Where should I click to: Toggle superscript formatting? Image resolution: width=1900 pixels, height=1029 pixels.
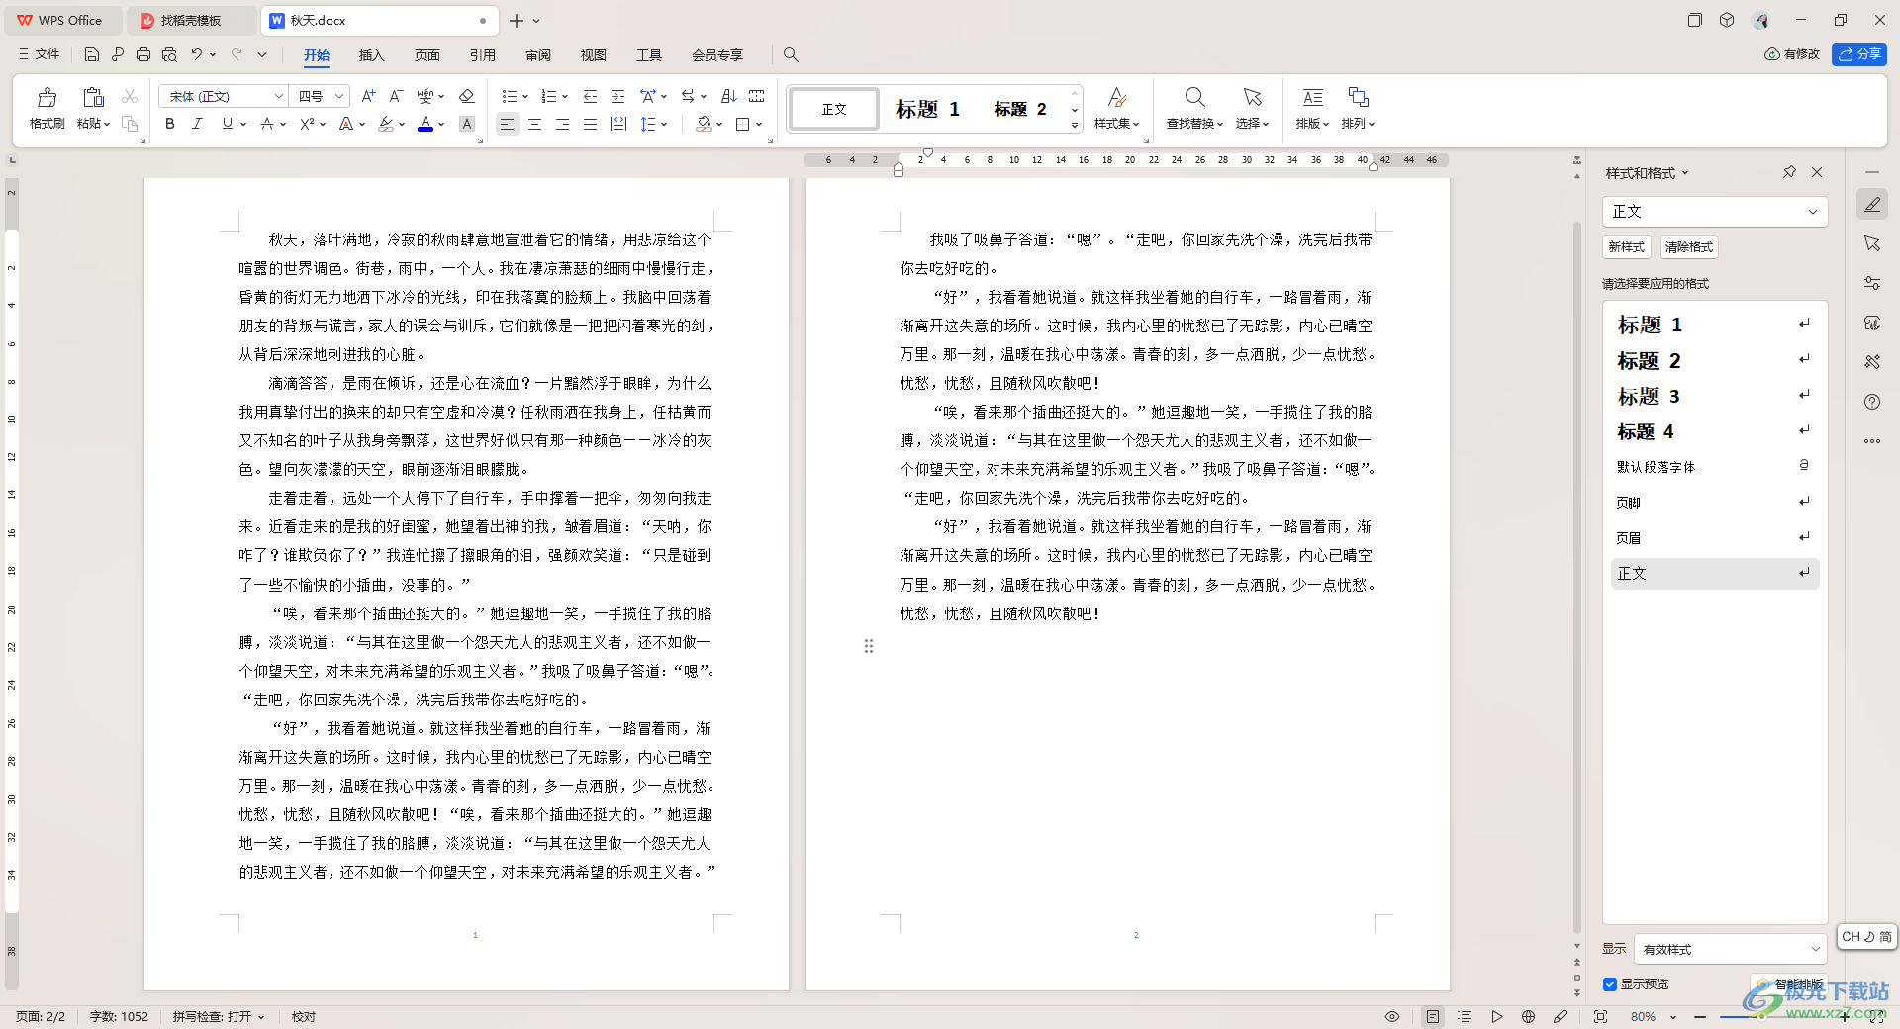coord(307,124)
